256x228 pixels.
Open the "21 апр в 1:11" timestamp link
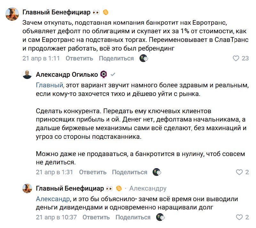coord(41,58)
